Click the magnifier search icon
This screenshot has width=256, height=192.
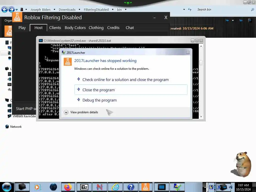click(x=252, y=10)
